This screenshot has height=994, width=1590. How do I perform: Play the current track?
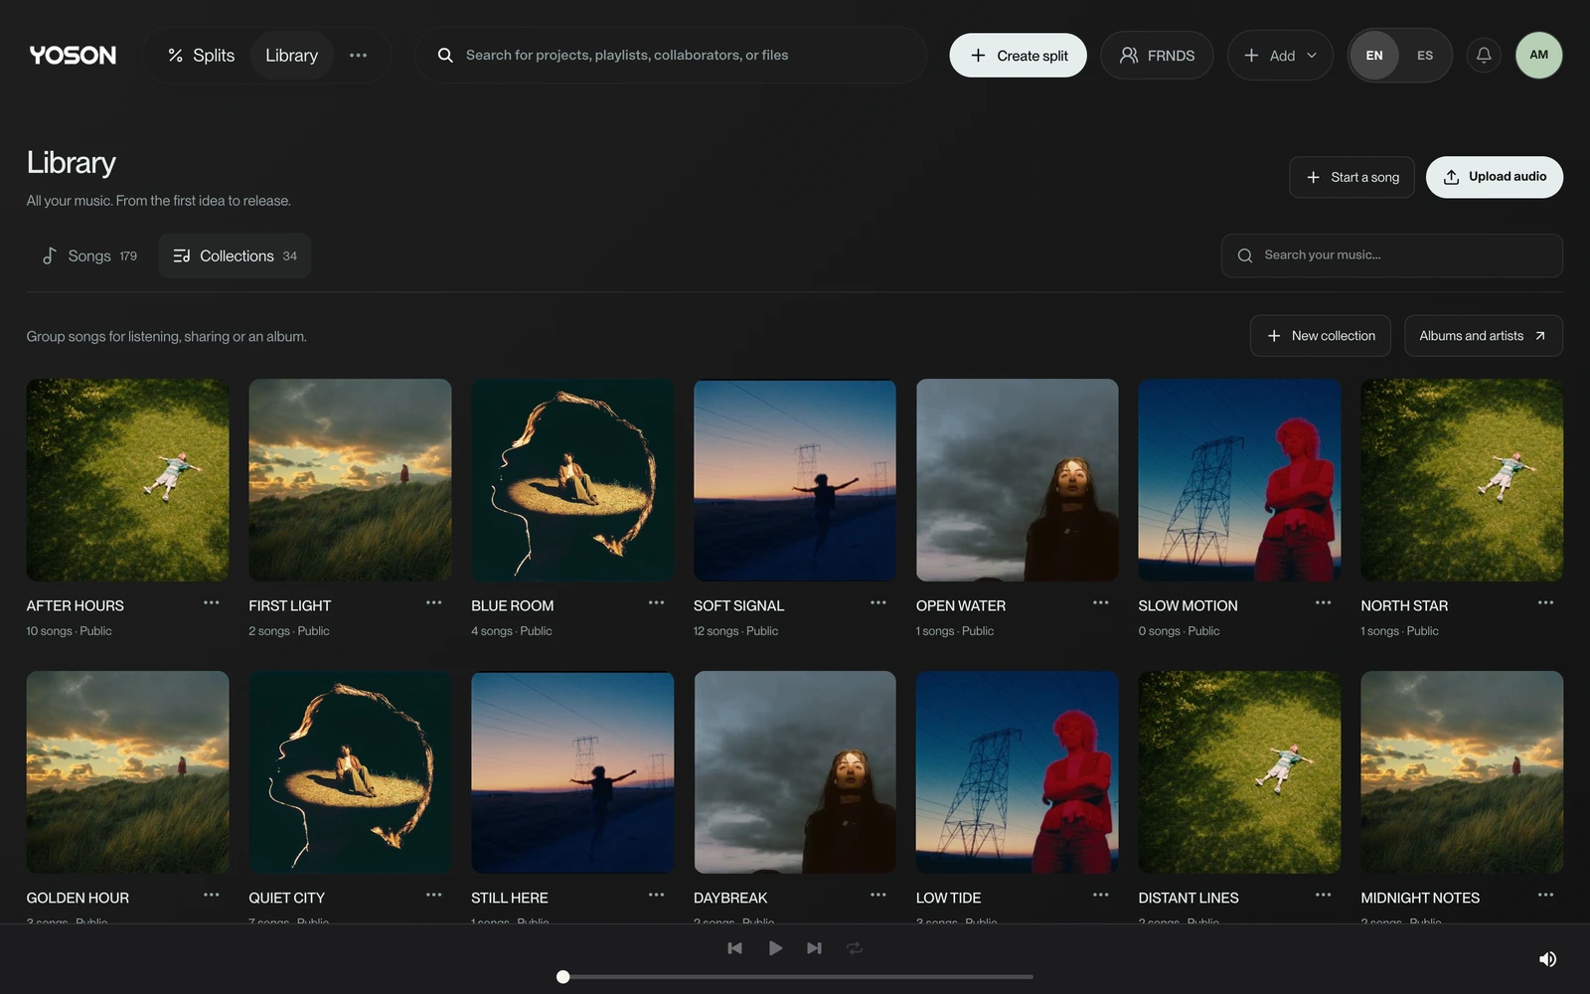pyautogui.click(x=775, y=948)
